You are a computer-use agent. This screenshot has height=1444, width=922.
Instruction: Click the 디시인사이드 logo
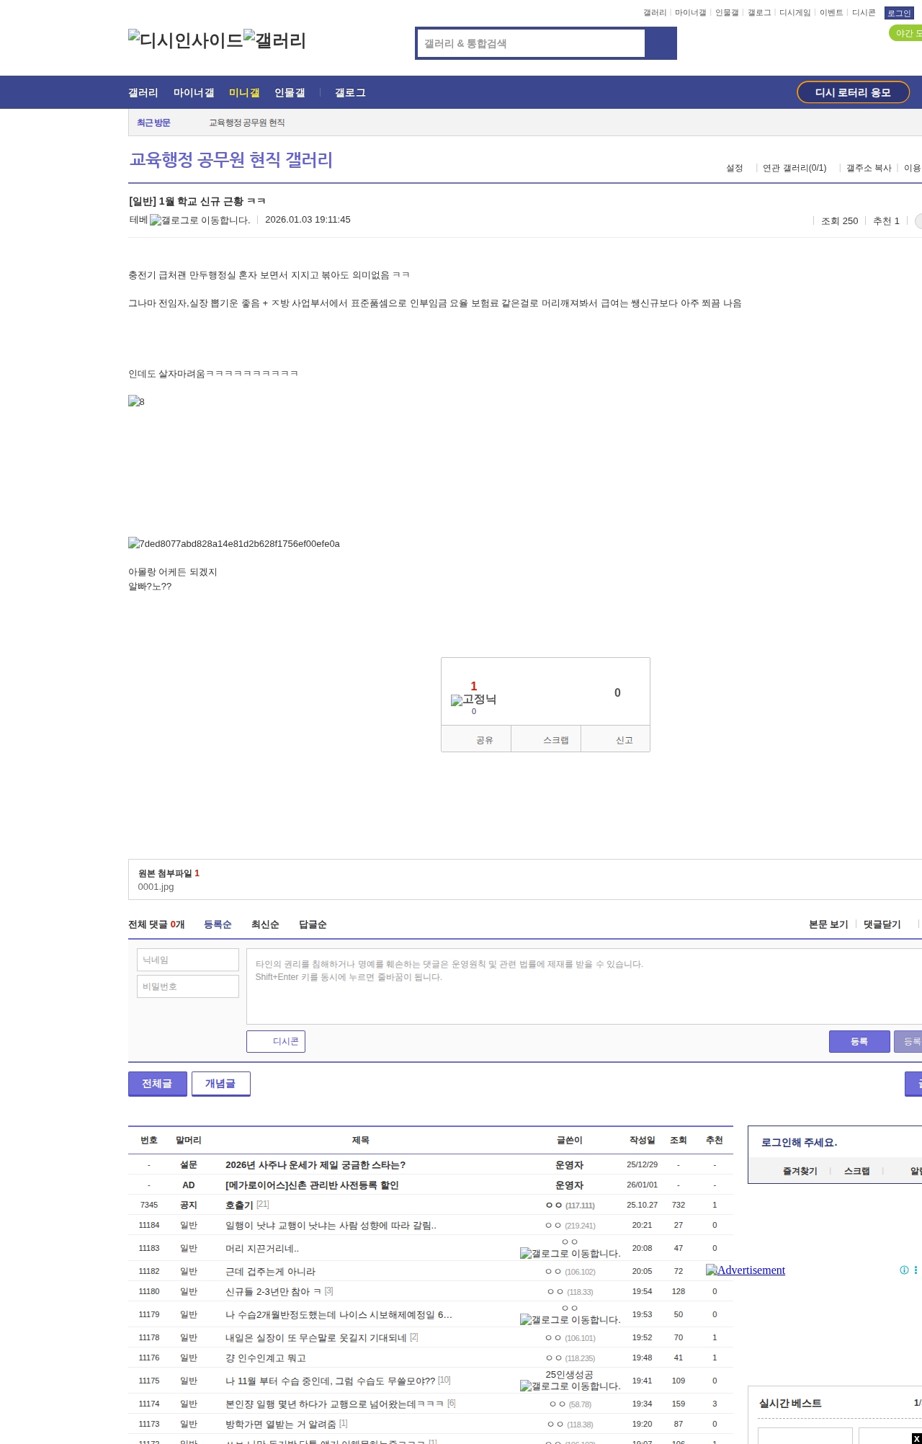click(x=186, y=40)
